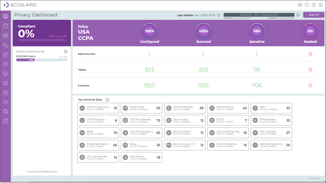Select the Credit Card sensitive data card
Screen dimensions: 326x183
pyautogui.click(x=141, y=108)
